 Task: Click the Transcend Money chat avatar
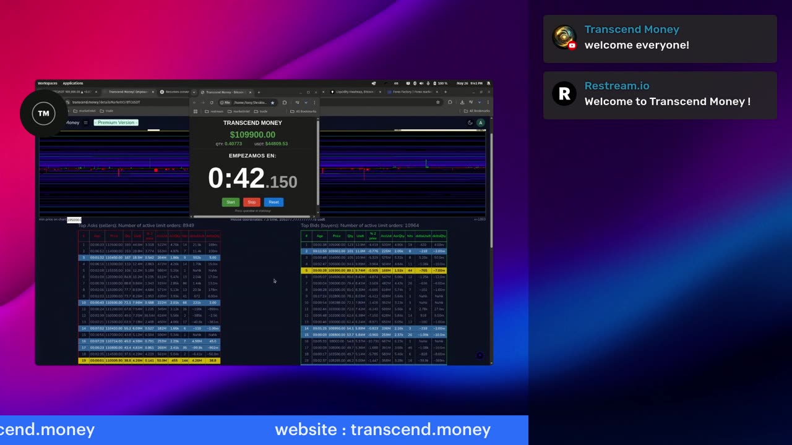564,37
